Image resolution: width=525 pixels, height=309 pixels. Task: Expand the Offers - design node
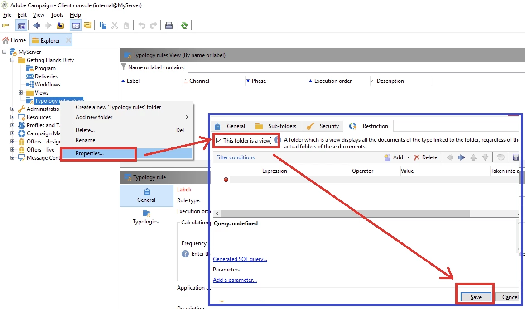[12, 142]
